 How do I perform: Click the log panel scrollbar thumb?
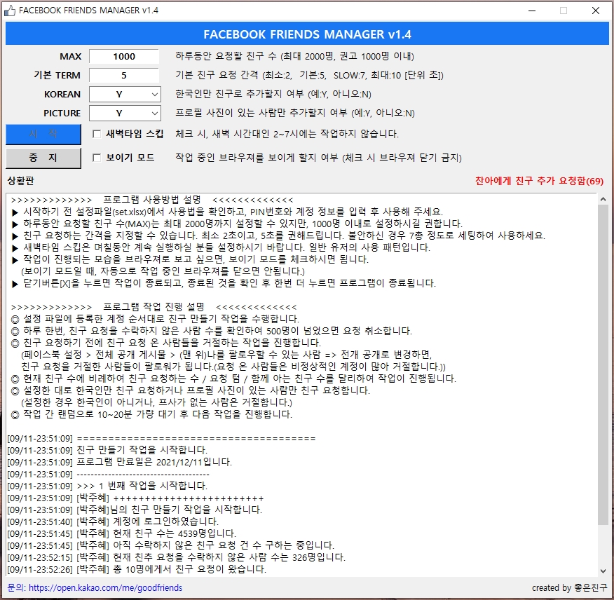(x=603, y=364)
